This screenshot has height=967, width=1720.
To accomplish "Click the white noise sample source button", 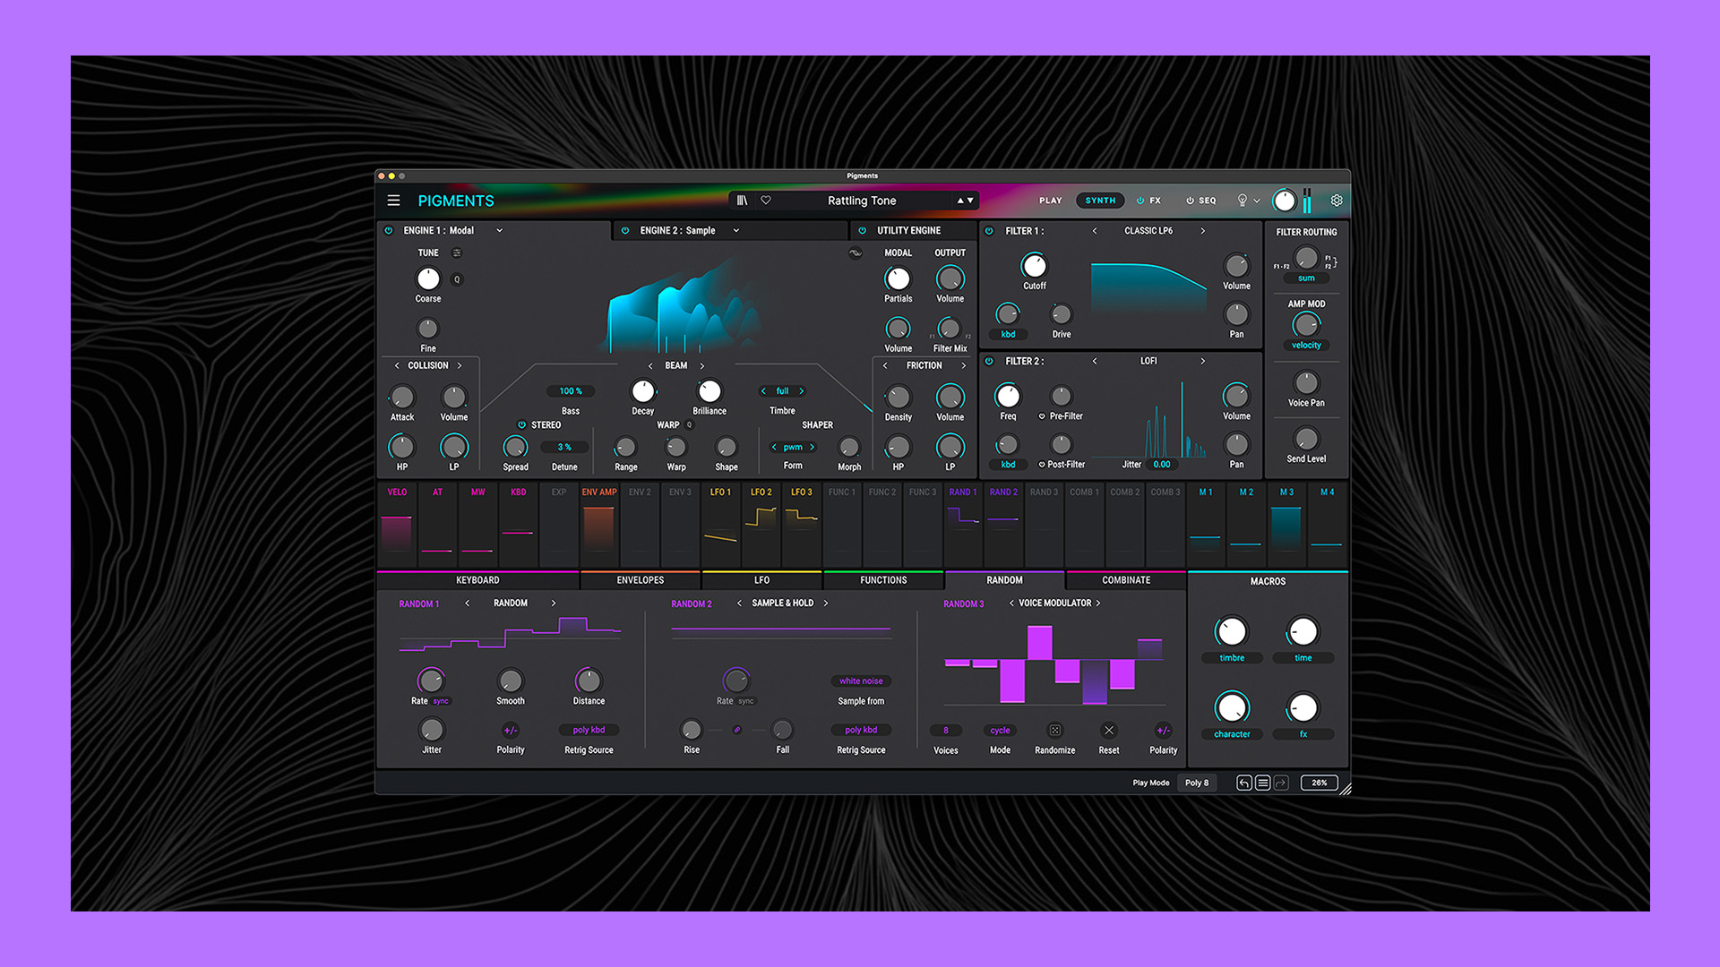I will pos(860,681).
